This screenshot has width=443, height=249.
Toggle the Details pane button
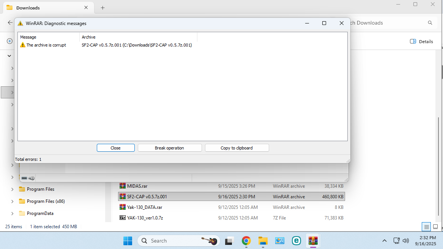[421, 41]
